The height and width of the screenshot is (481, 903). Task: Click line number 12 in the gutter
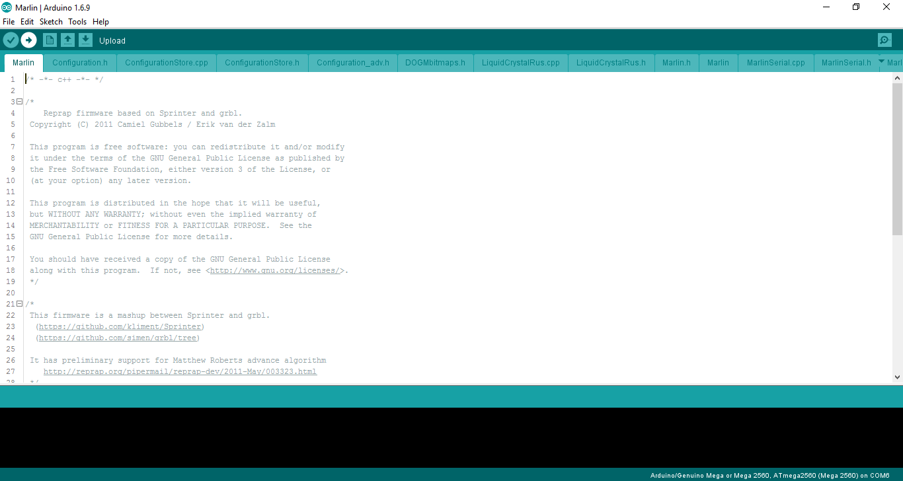pos(11,203)
